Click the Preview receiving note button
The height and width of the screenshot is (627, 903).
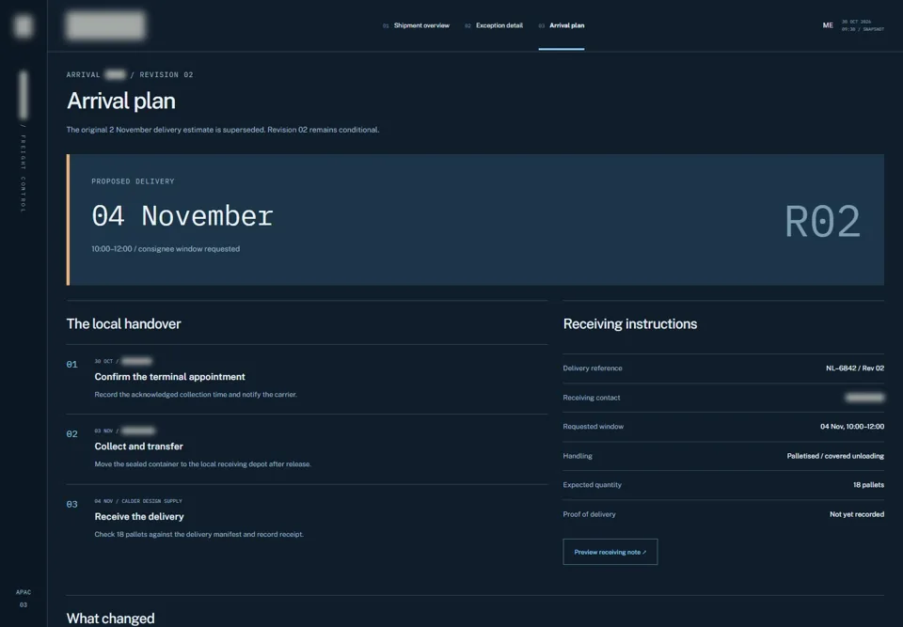tap(610, 552)
